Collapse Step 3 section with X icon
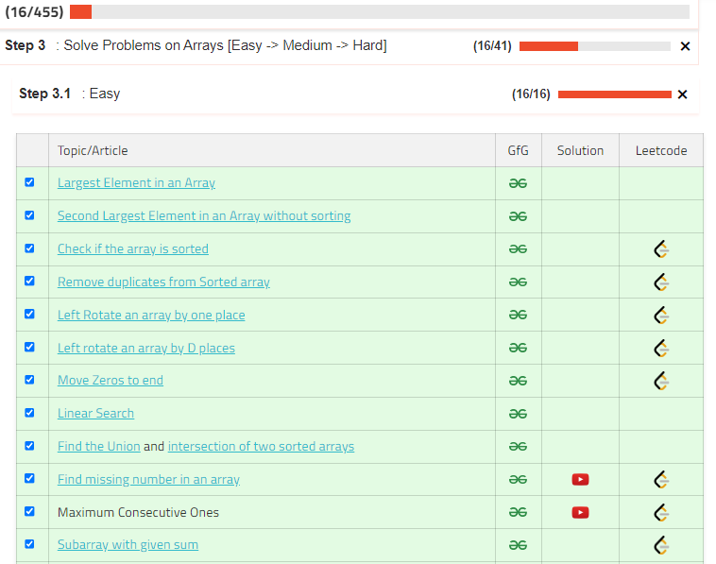 pyautogui.click(x=685, y=46)
